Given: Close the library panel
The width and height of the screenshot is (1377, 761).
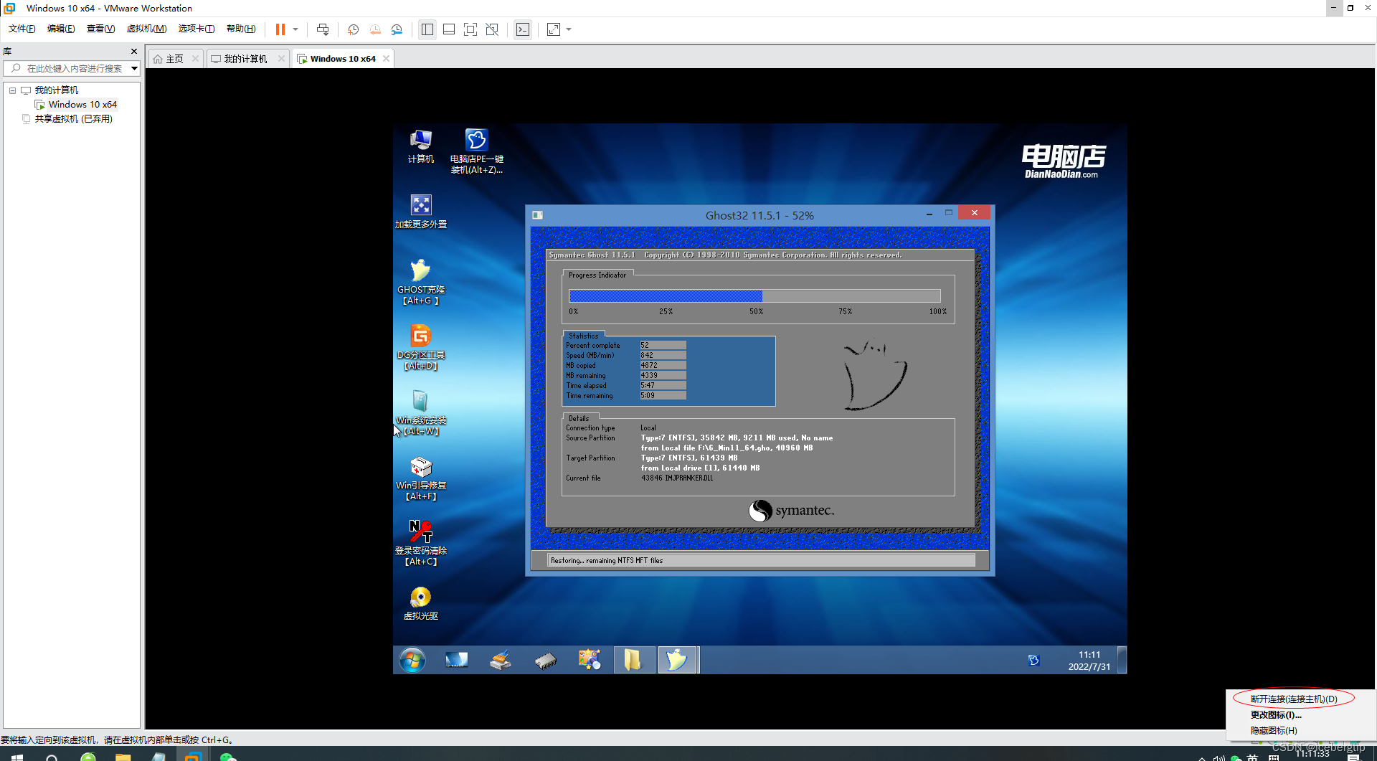Looking at the screenshot, I should click(x=134, y=51).
